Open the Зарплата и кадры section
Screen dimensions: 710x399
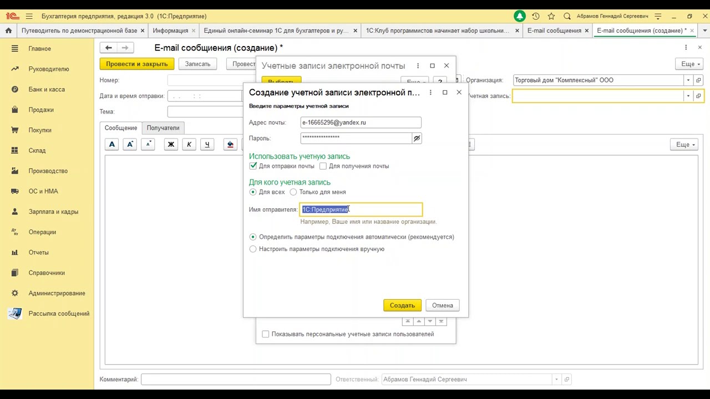pyautogui.click(x=53, y=212)
